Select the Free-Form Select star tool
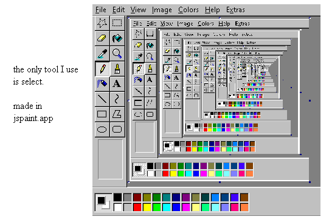Screen dimensions: 329x222 coord(102,23)
